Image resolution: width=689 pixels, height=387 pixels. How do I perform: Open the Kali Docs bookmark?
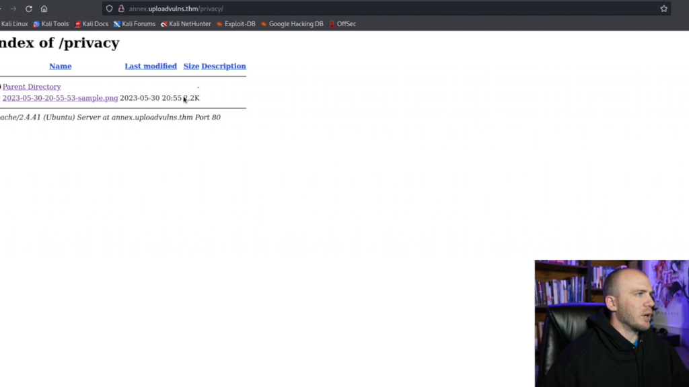click(x=92, y=24)
